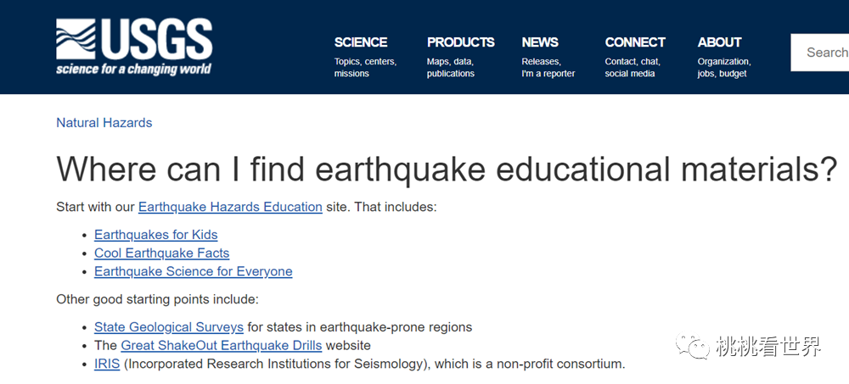The height and width of the screenshot is (384, 849).
Task: Select 'Organization, jobs, budget' subtext under About
Action: click(x=724, y=68)
